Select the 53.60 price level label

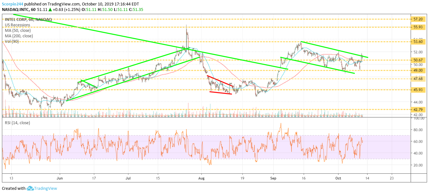(418, 42)
